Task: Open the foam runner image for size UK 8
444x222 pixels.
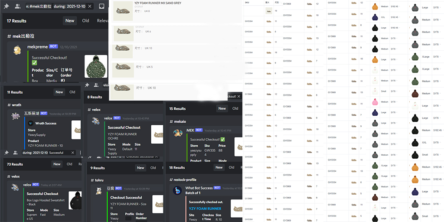Action: [123, 11]
